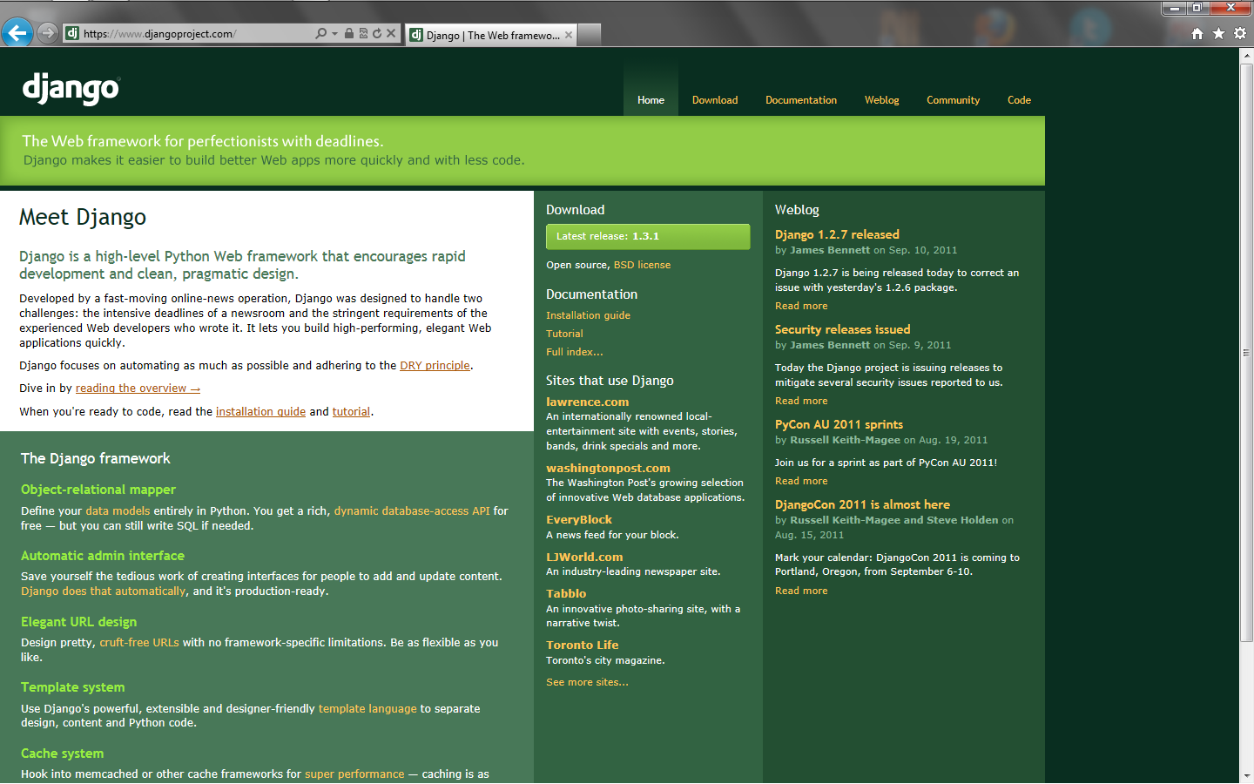Click the browser Forward arrow button
Screen dimensions: 1254x784
pos(48,33)
